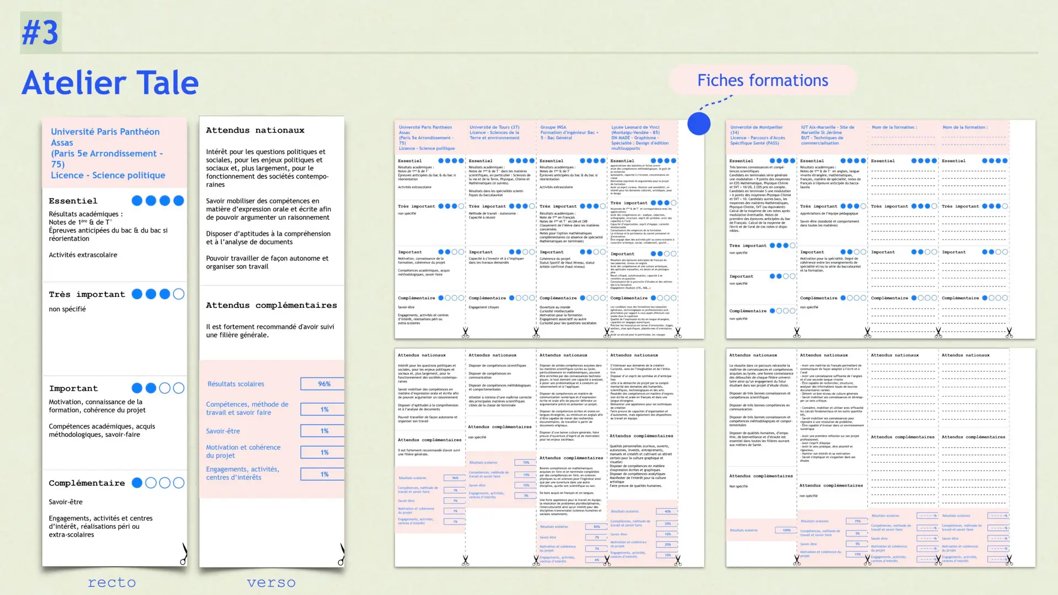Select fourth dot of Essentiel rating on recto card
The width and height of the screenshot is (1058, 595).
tap(179, 201)
